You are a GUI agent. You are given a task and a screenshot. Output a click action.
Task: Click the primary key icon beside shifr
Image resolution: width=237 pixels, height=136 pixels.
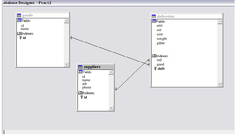(x=155, y=69)
